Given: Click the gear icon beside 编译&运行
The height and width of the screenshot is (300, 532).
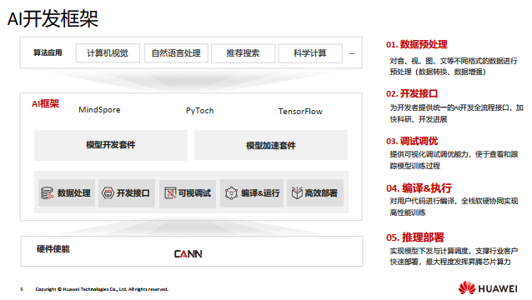Looking at the screenshot, I should click(231, 192).
